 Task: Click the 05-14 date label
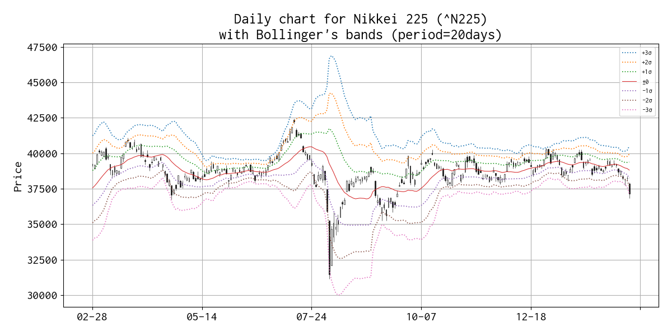click(202, 318)
